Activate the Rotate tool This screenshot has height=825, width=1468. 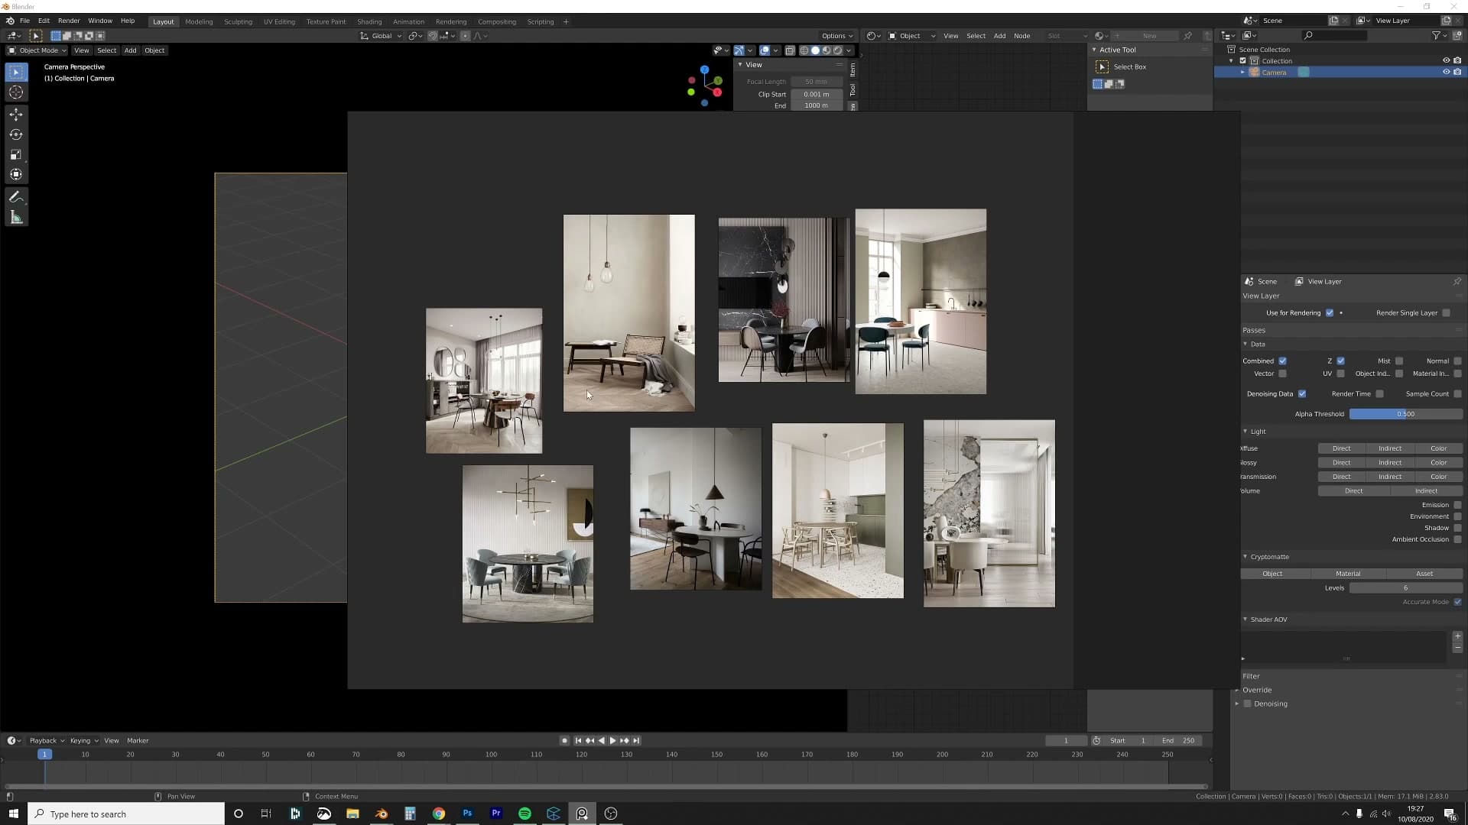point(16,134)
